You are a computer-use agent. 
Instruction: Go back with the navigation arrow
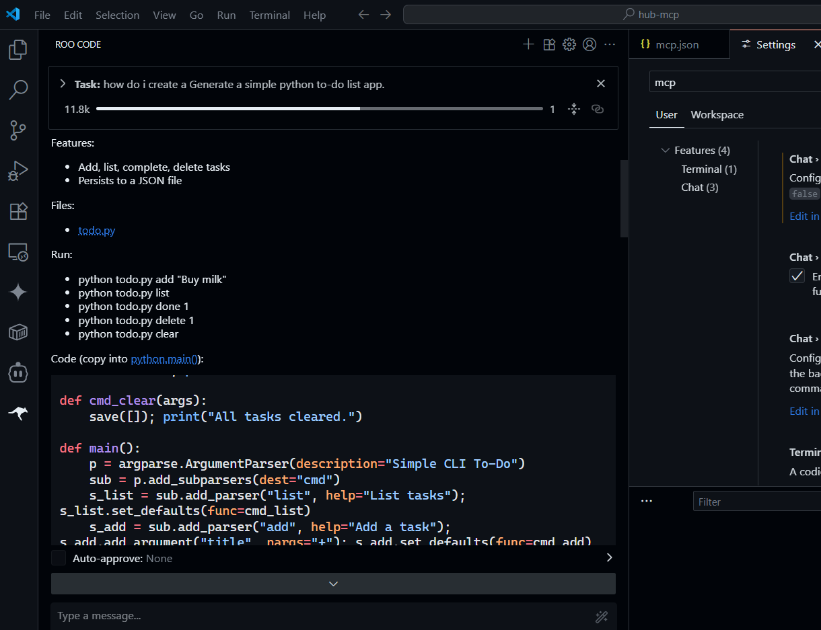click(363, 15)
